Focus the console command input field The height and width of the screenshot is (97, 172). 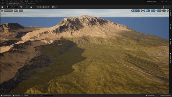pyautogui.click(x=41, y=96)
